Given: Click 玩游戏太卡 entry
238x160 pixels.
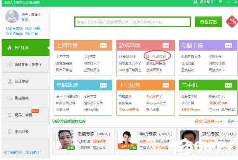Looking at the screenshot, I should 216,70.
